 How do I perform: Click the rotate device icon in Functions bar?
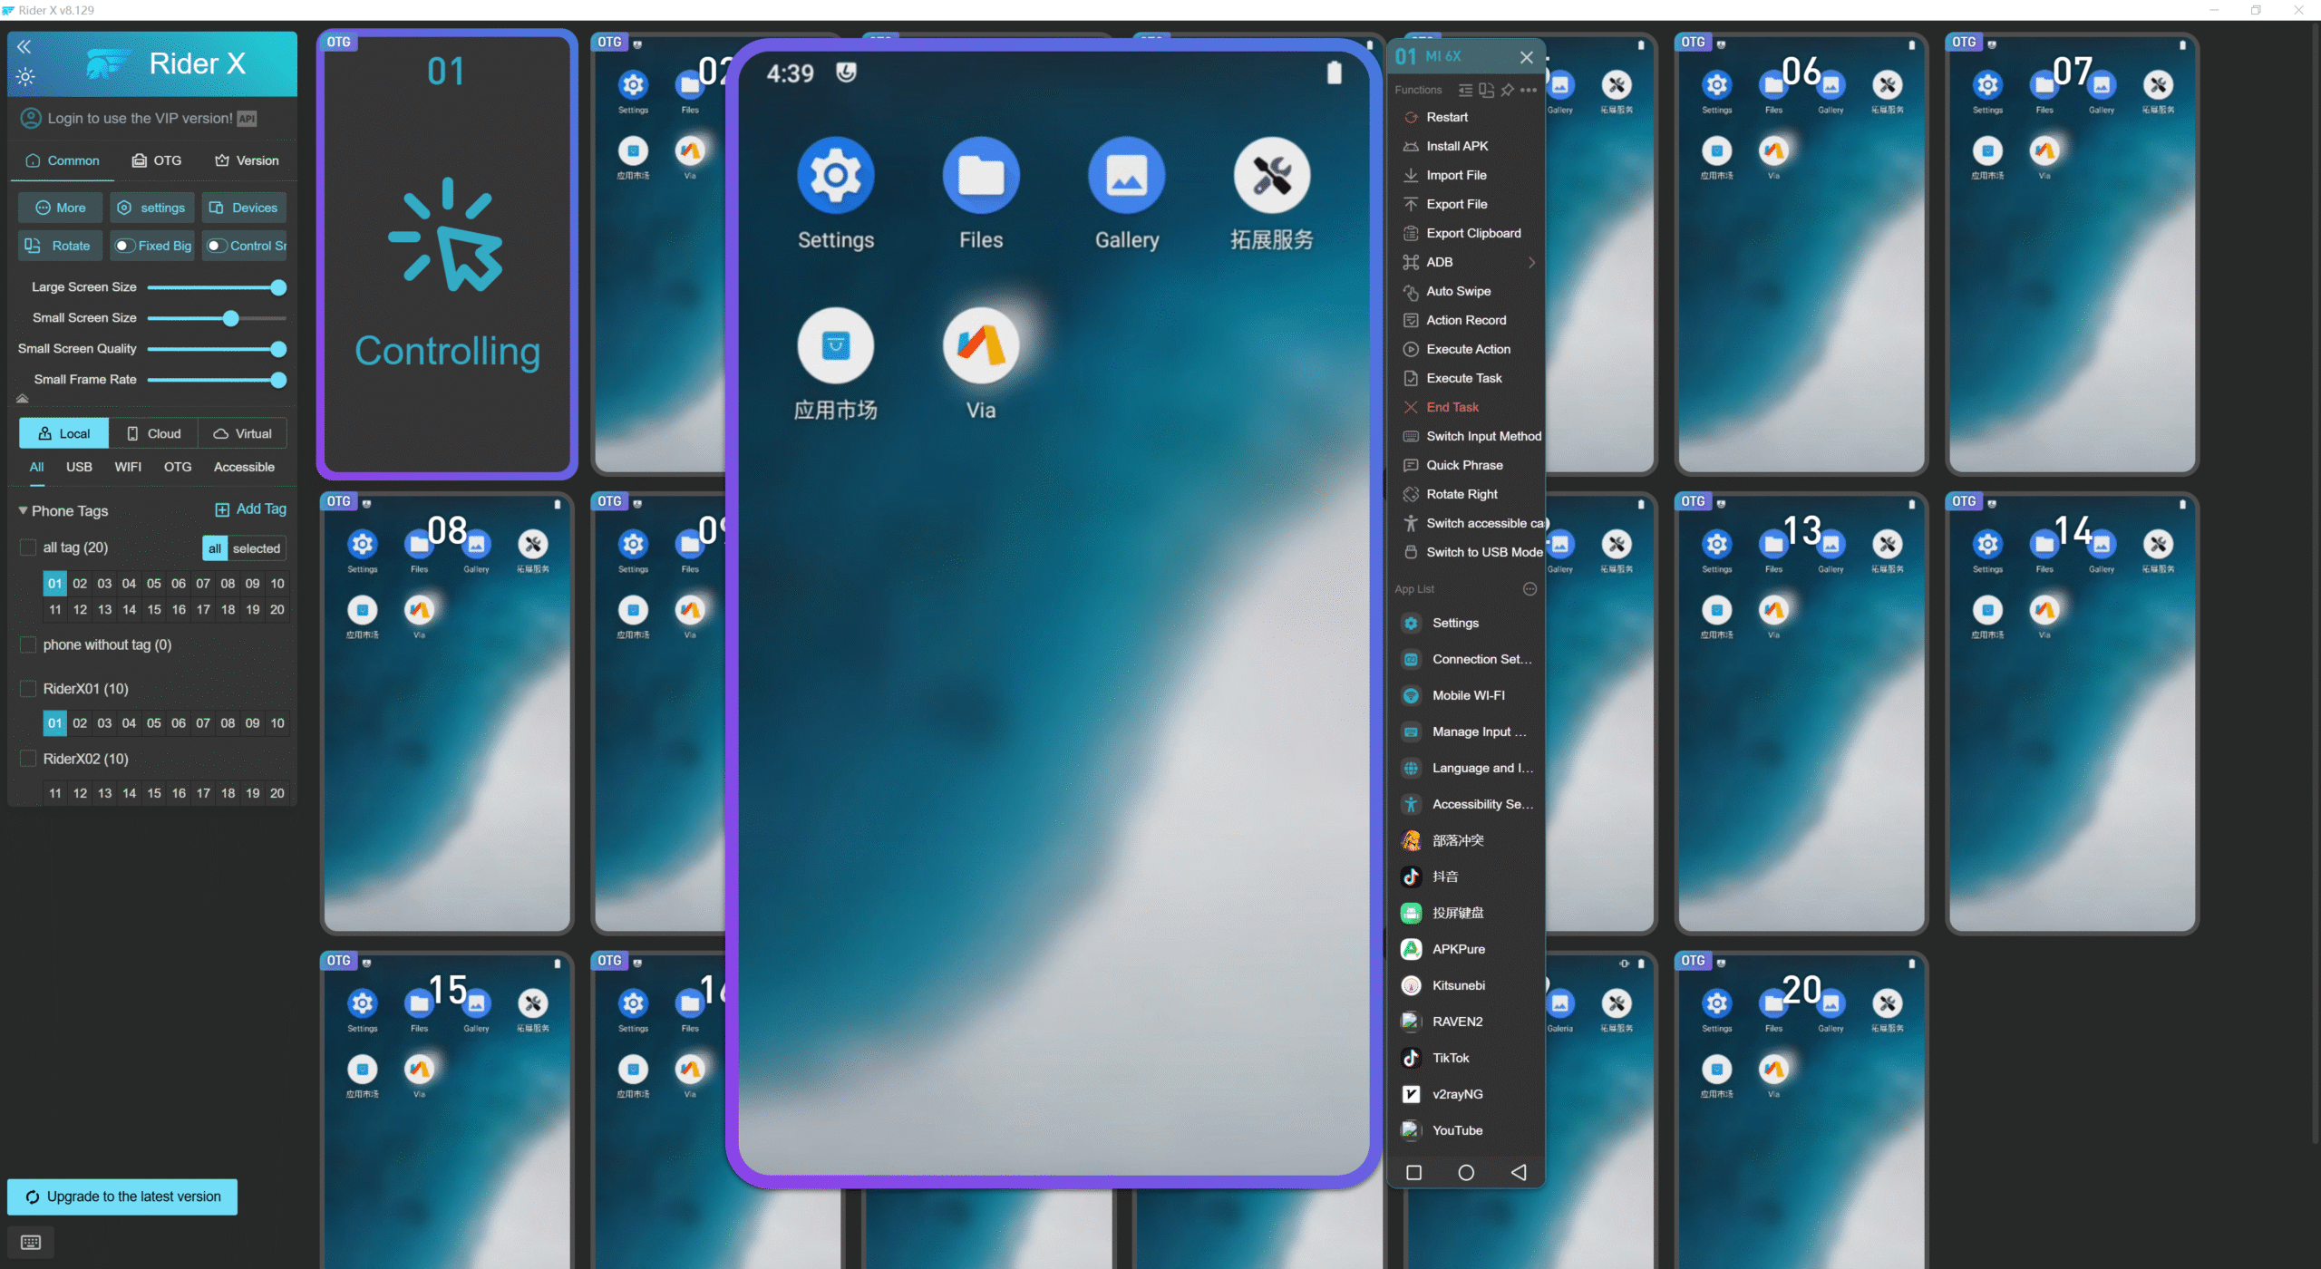[1486, 90]
